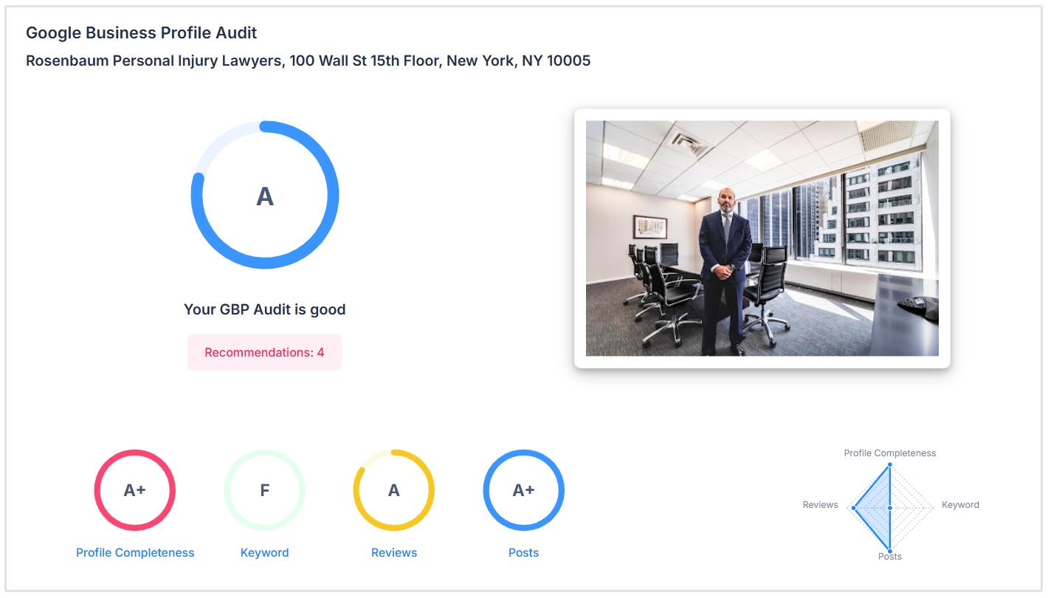The image size is (1048, 598).
Task: Click the radar chart Posts label
Action: 890,557
